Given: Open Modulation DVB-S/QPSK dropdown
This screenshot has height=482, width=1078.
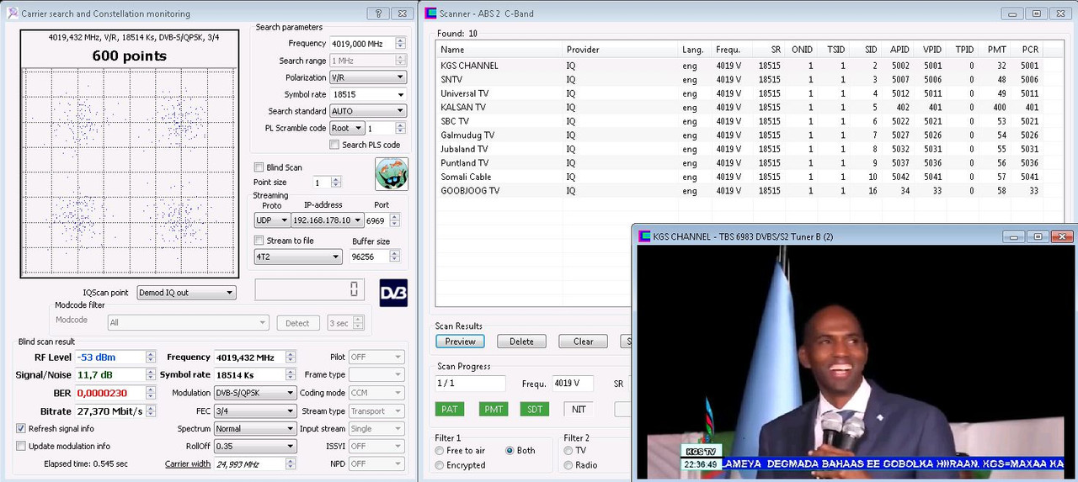Looking at the screenshot, I should coord(255,393).
